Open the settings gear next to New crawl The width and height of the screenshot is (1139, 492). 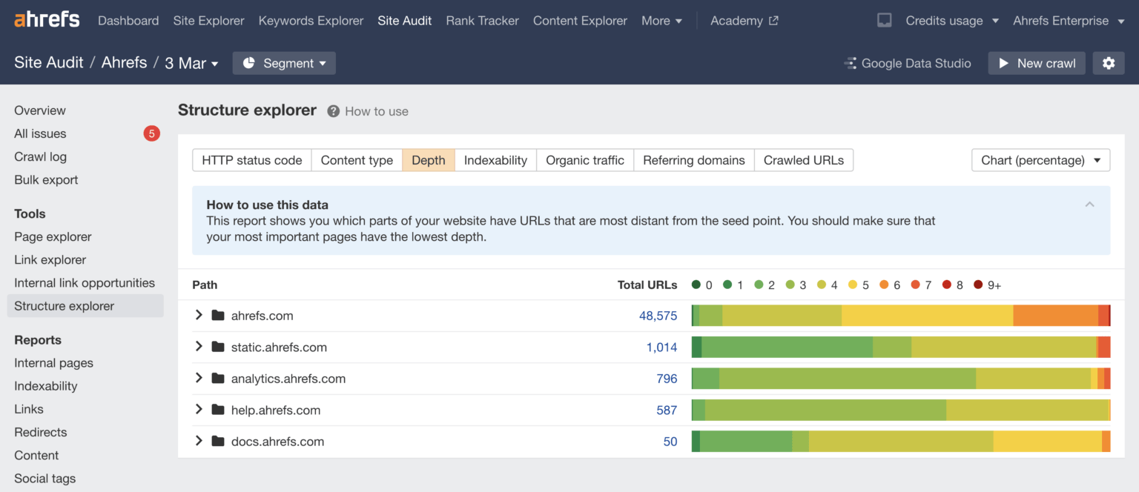point(1109,63)
